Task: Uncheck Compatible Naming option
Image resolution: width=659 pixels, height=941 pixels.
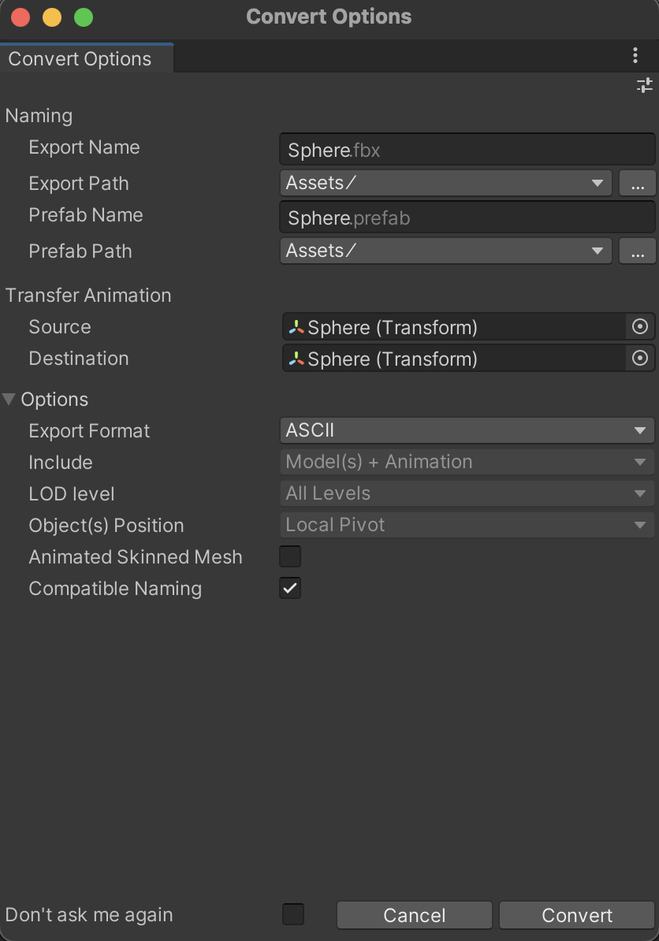Action: 290,588
